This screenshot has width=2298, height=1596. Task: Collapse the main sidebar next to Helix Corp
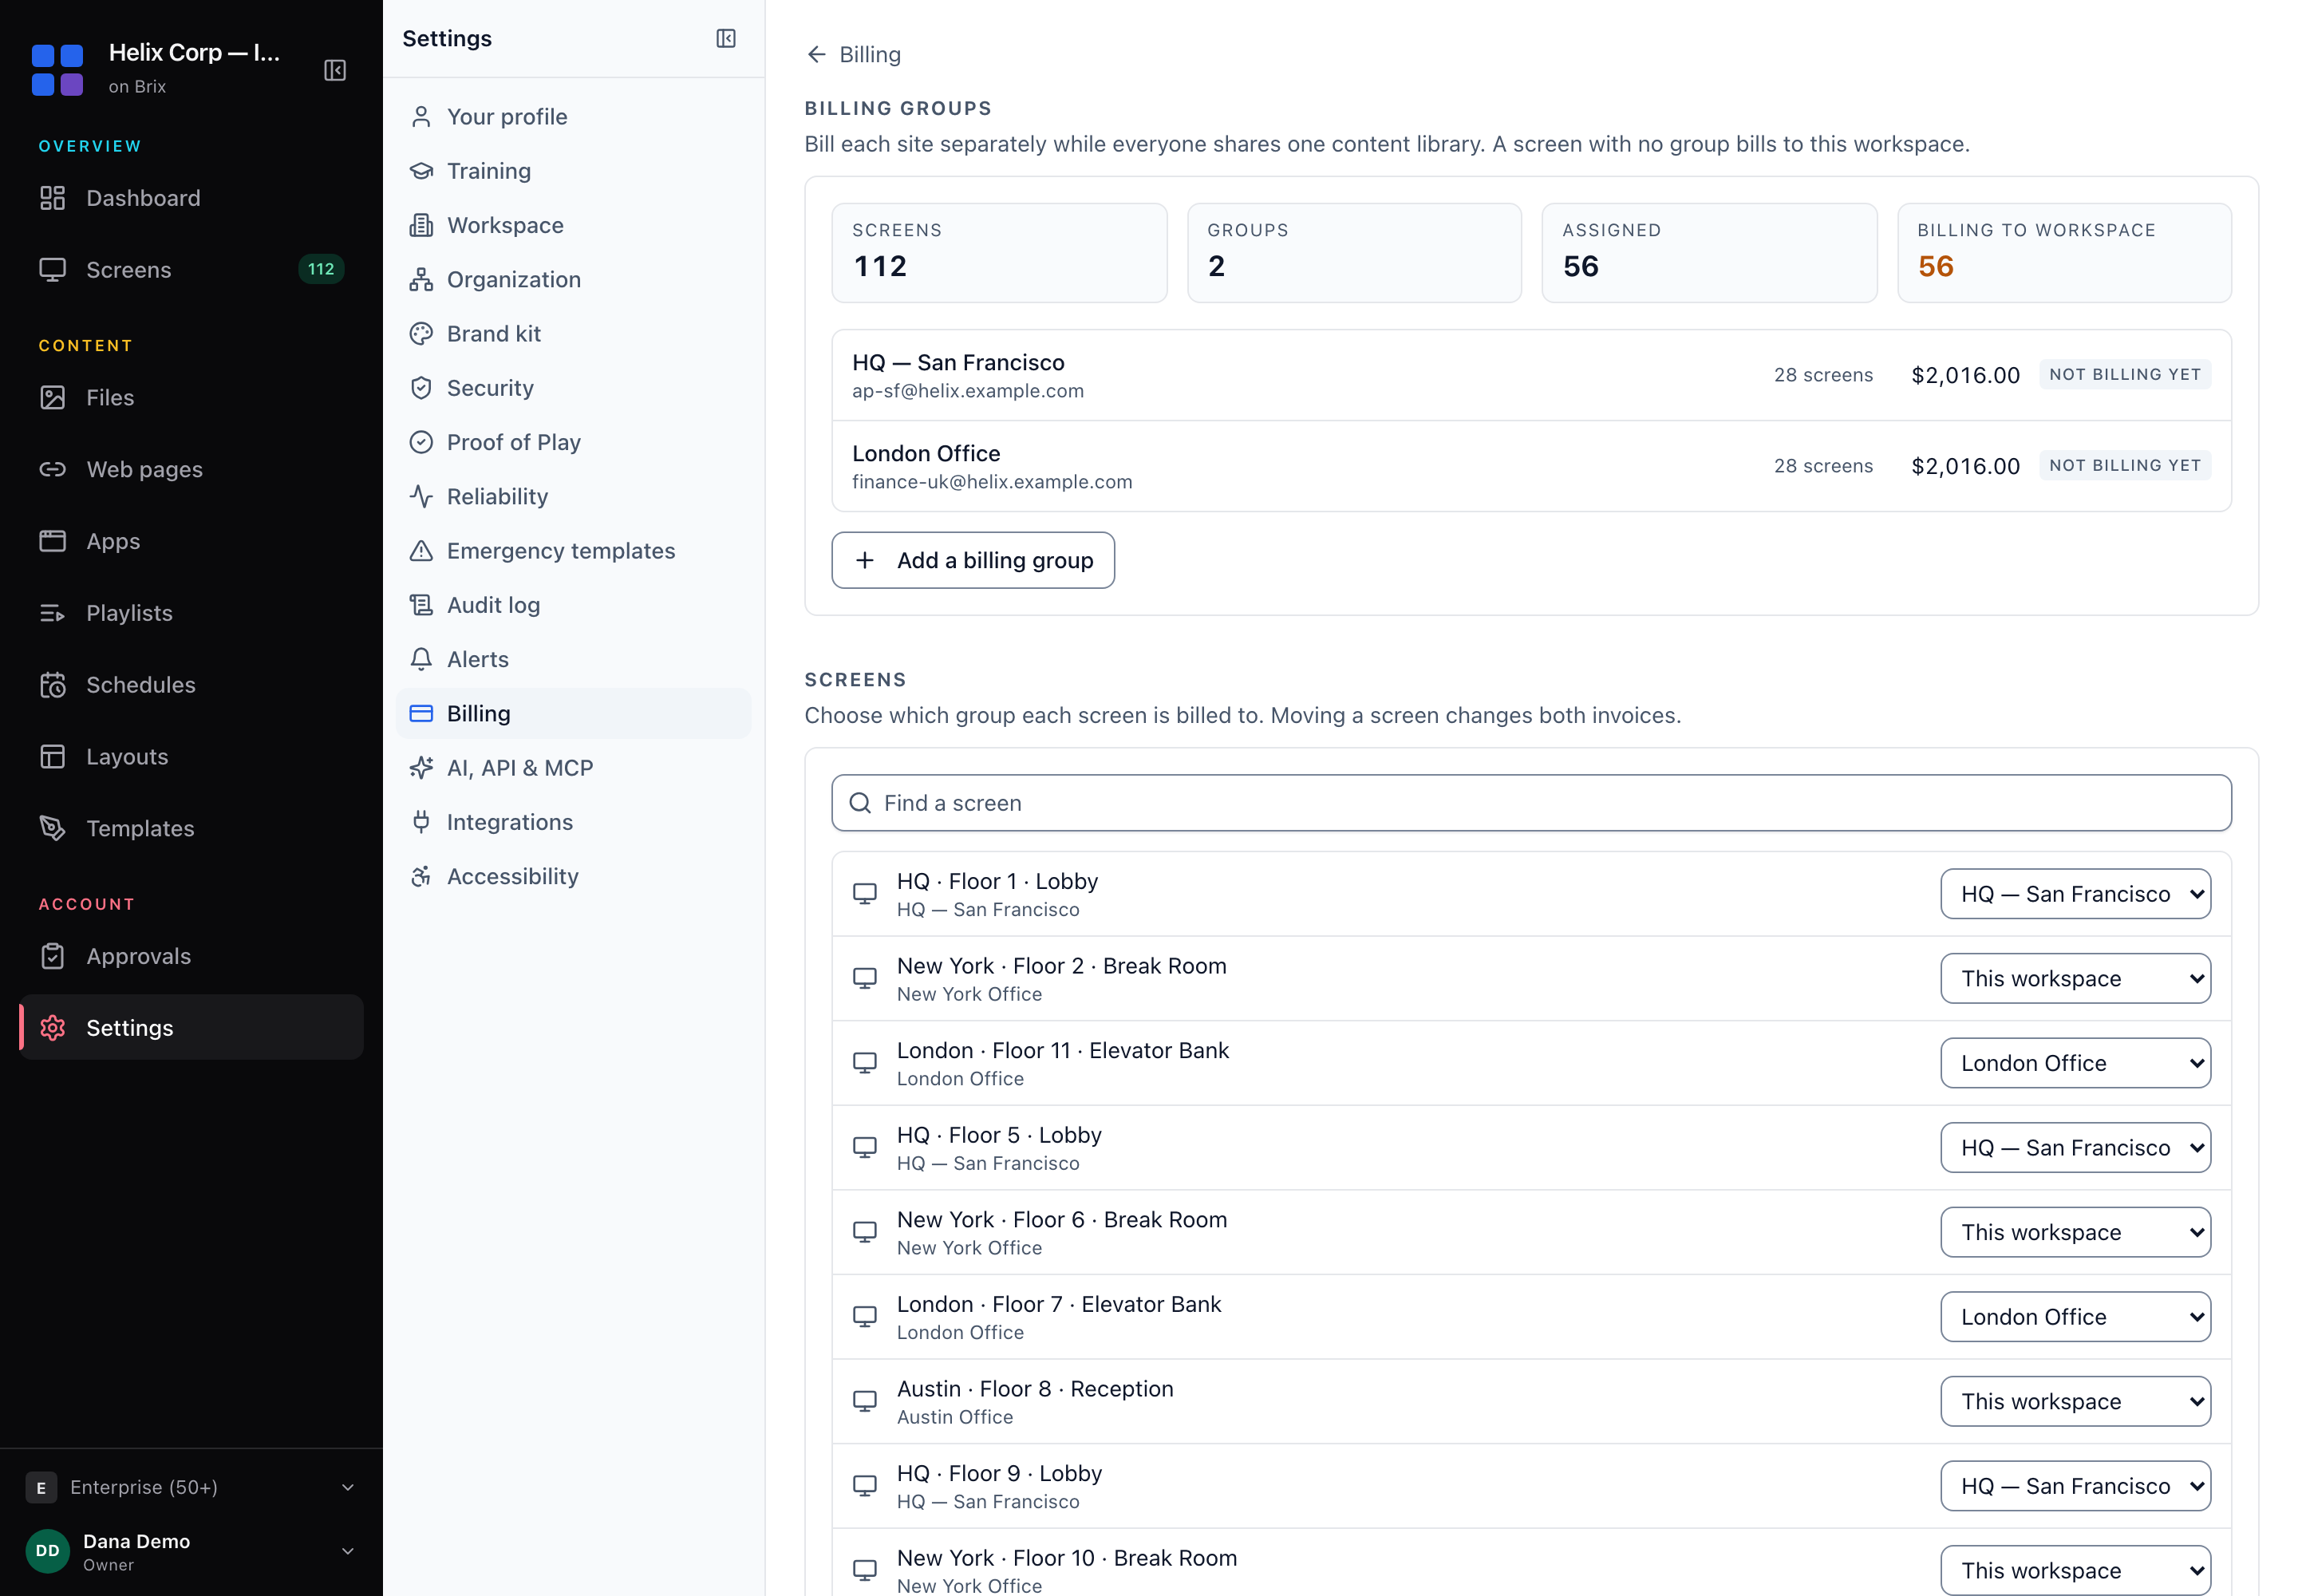click(x=335, y=70)
